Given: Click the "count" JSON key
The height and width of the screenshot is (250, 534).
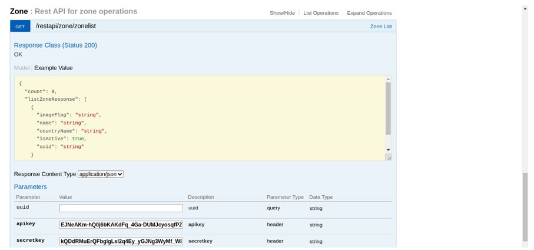Looking at the screenshot, I should point(35,91).
